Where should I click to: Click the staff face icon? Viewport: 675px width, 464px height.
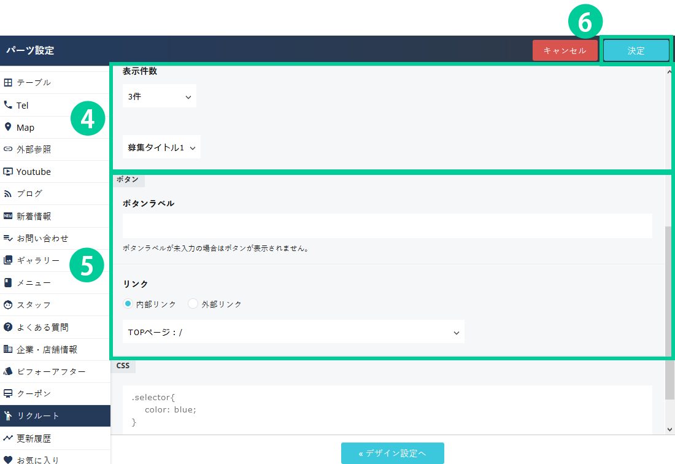[x=8, y=305]
